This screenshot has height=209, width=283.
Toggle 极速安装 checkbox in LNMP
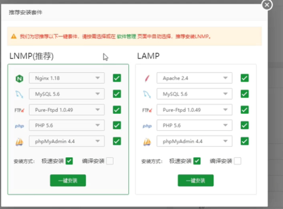coord(69,161)
